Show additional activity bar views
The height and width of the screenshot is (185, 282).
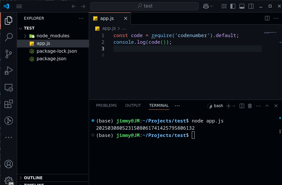click(8, 138)
